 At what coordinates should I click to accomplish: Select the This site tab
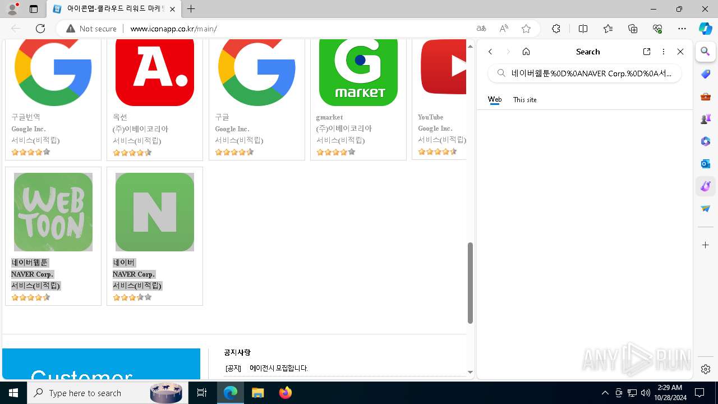coord(525,100)
